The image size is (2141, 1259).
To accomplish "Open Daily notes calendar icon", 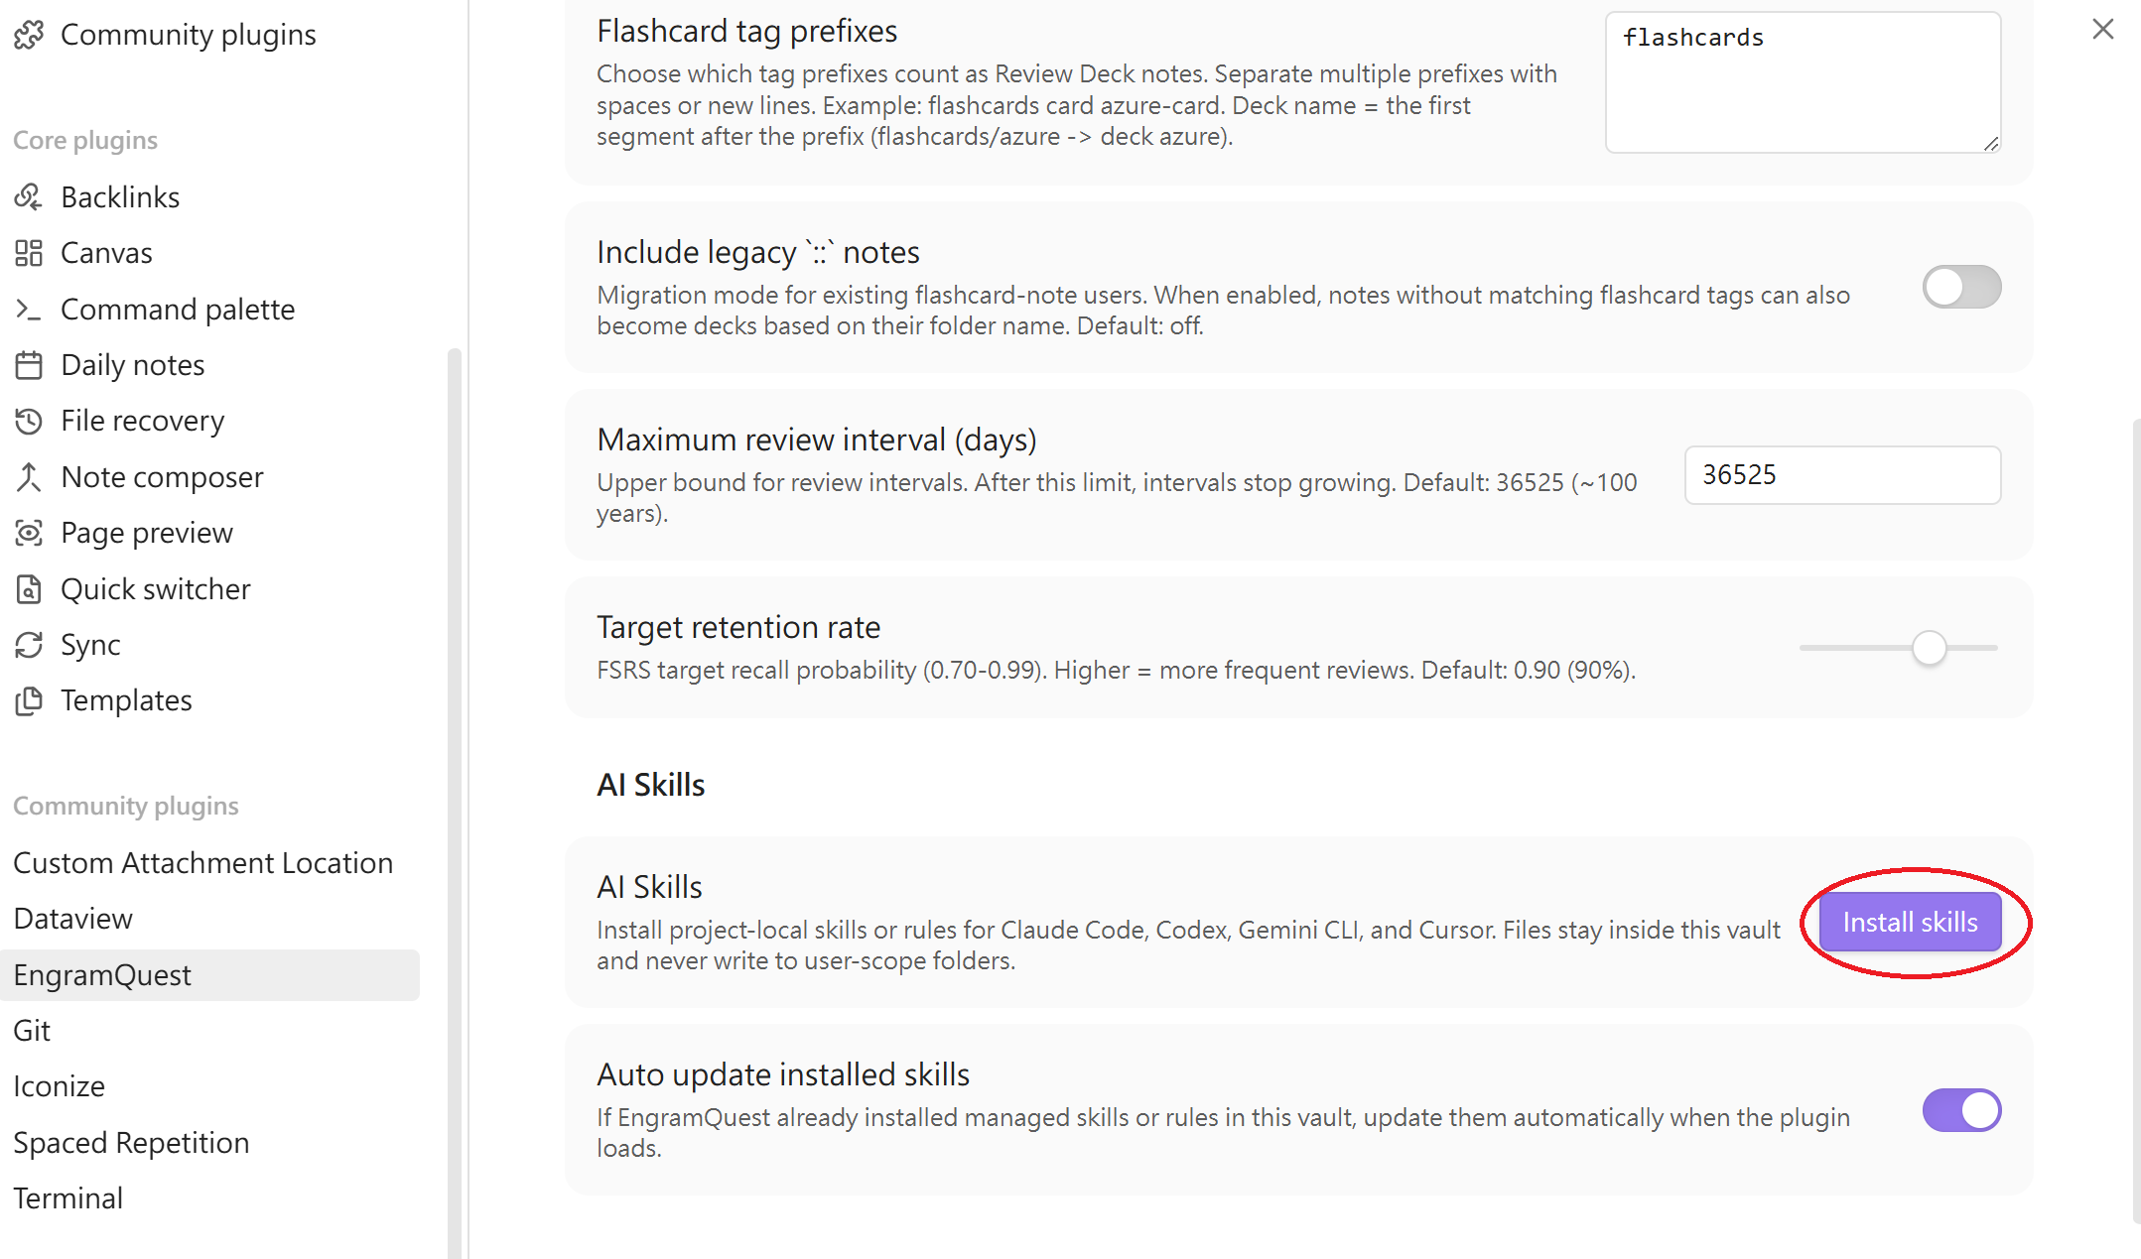I will [29, 365].
